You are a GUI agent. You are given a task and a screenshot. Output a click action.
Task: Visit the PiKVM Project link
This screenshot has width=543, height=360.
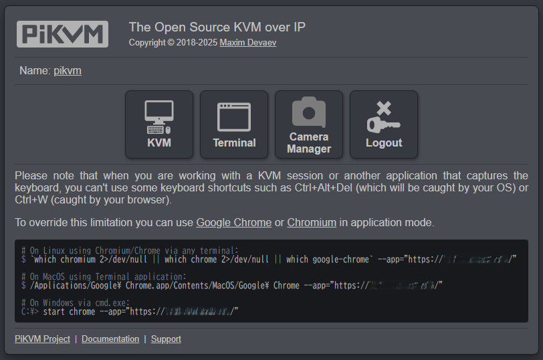[42, 339]
